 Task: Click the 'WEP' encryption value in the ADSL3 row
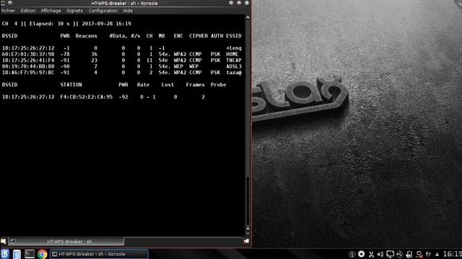coord(178,66)
